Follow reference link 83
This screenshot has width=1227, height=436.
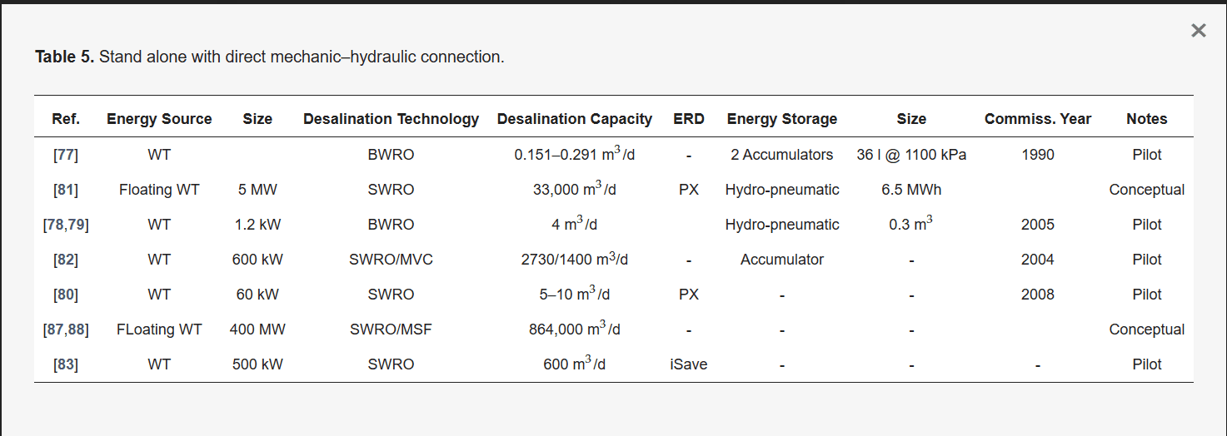66,364
